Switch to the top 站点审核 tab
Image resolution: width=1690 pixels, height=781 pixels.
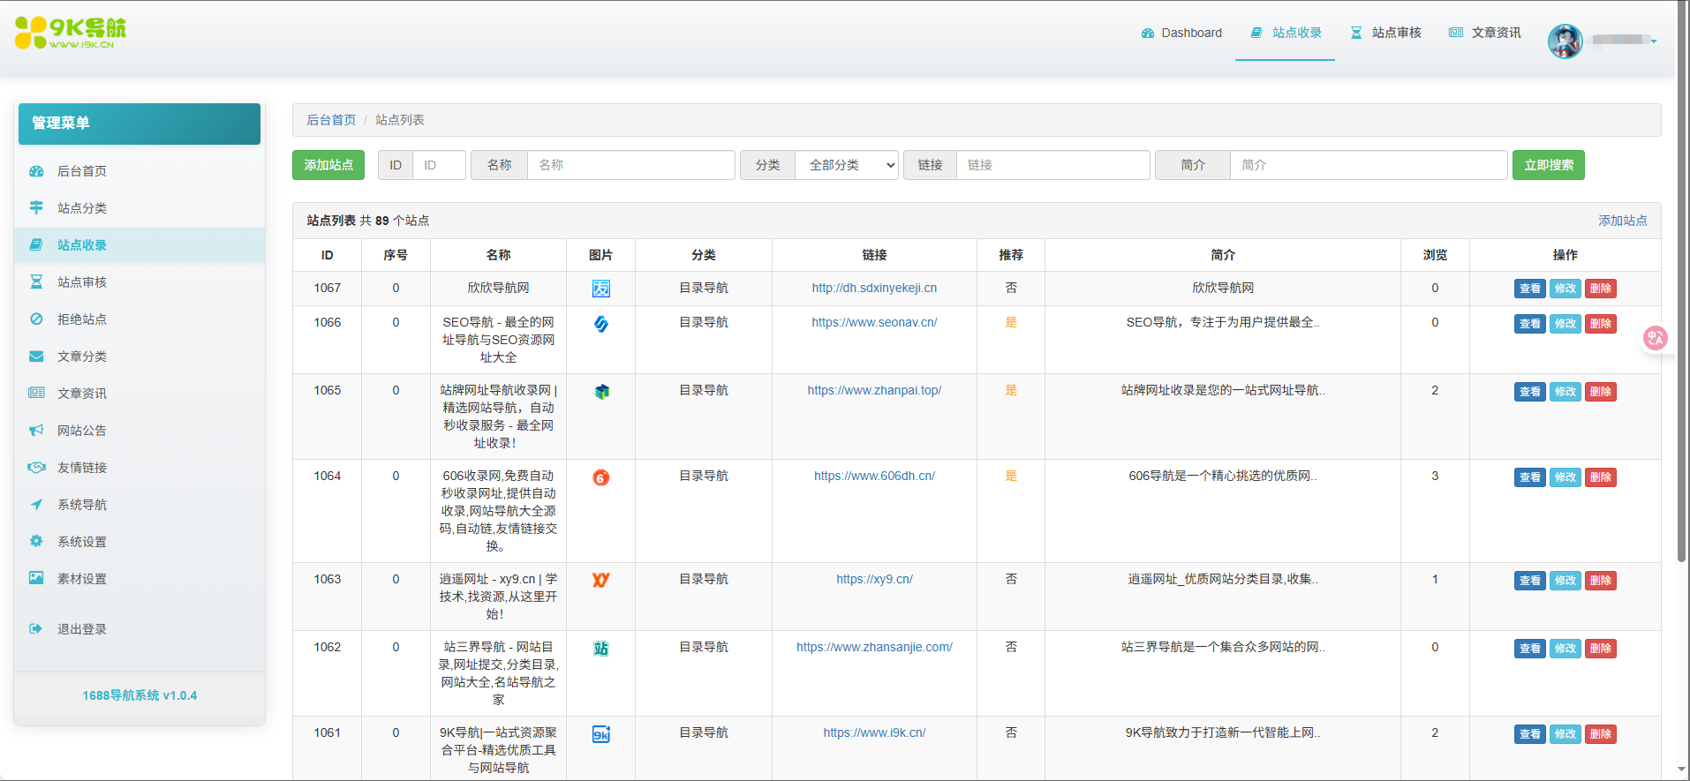click(1385, 33)
